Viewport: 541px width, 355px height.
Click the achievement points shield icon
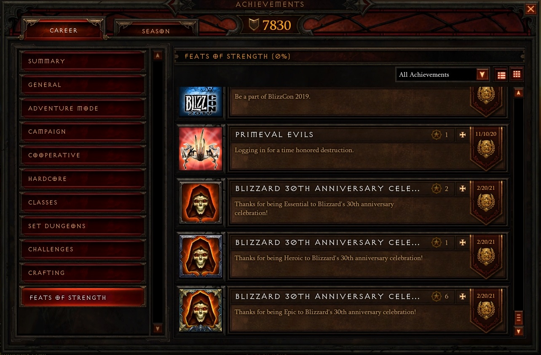[254, 25]
